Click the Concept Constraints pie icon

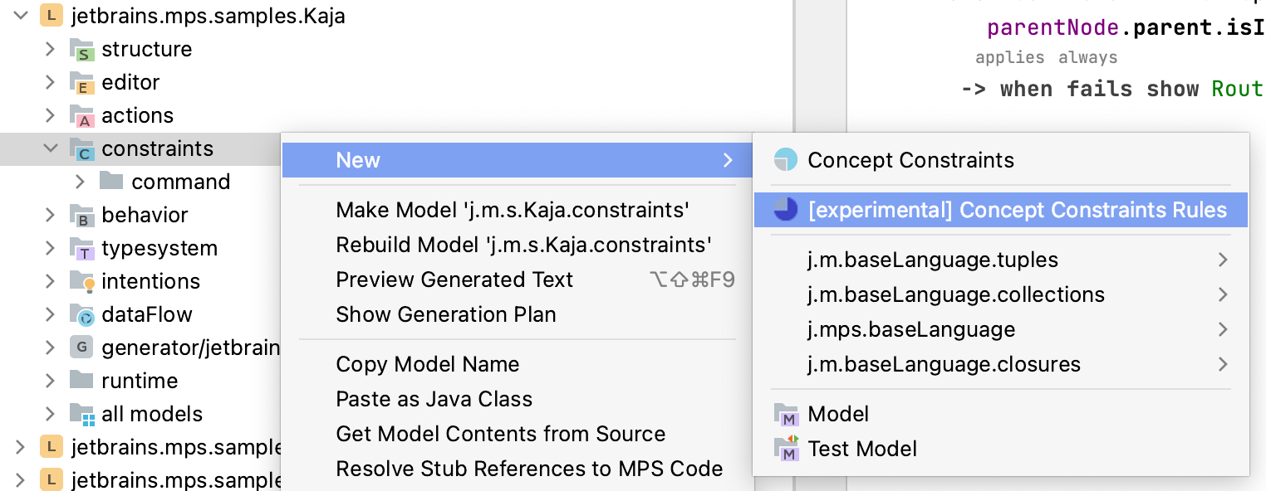tap(785, 160)
